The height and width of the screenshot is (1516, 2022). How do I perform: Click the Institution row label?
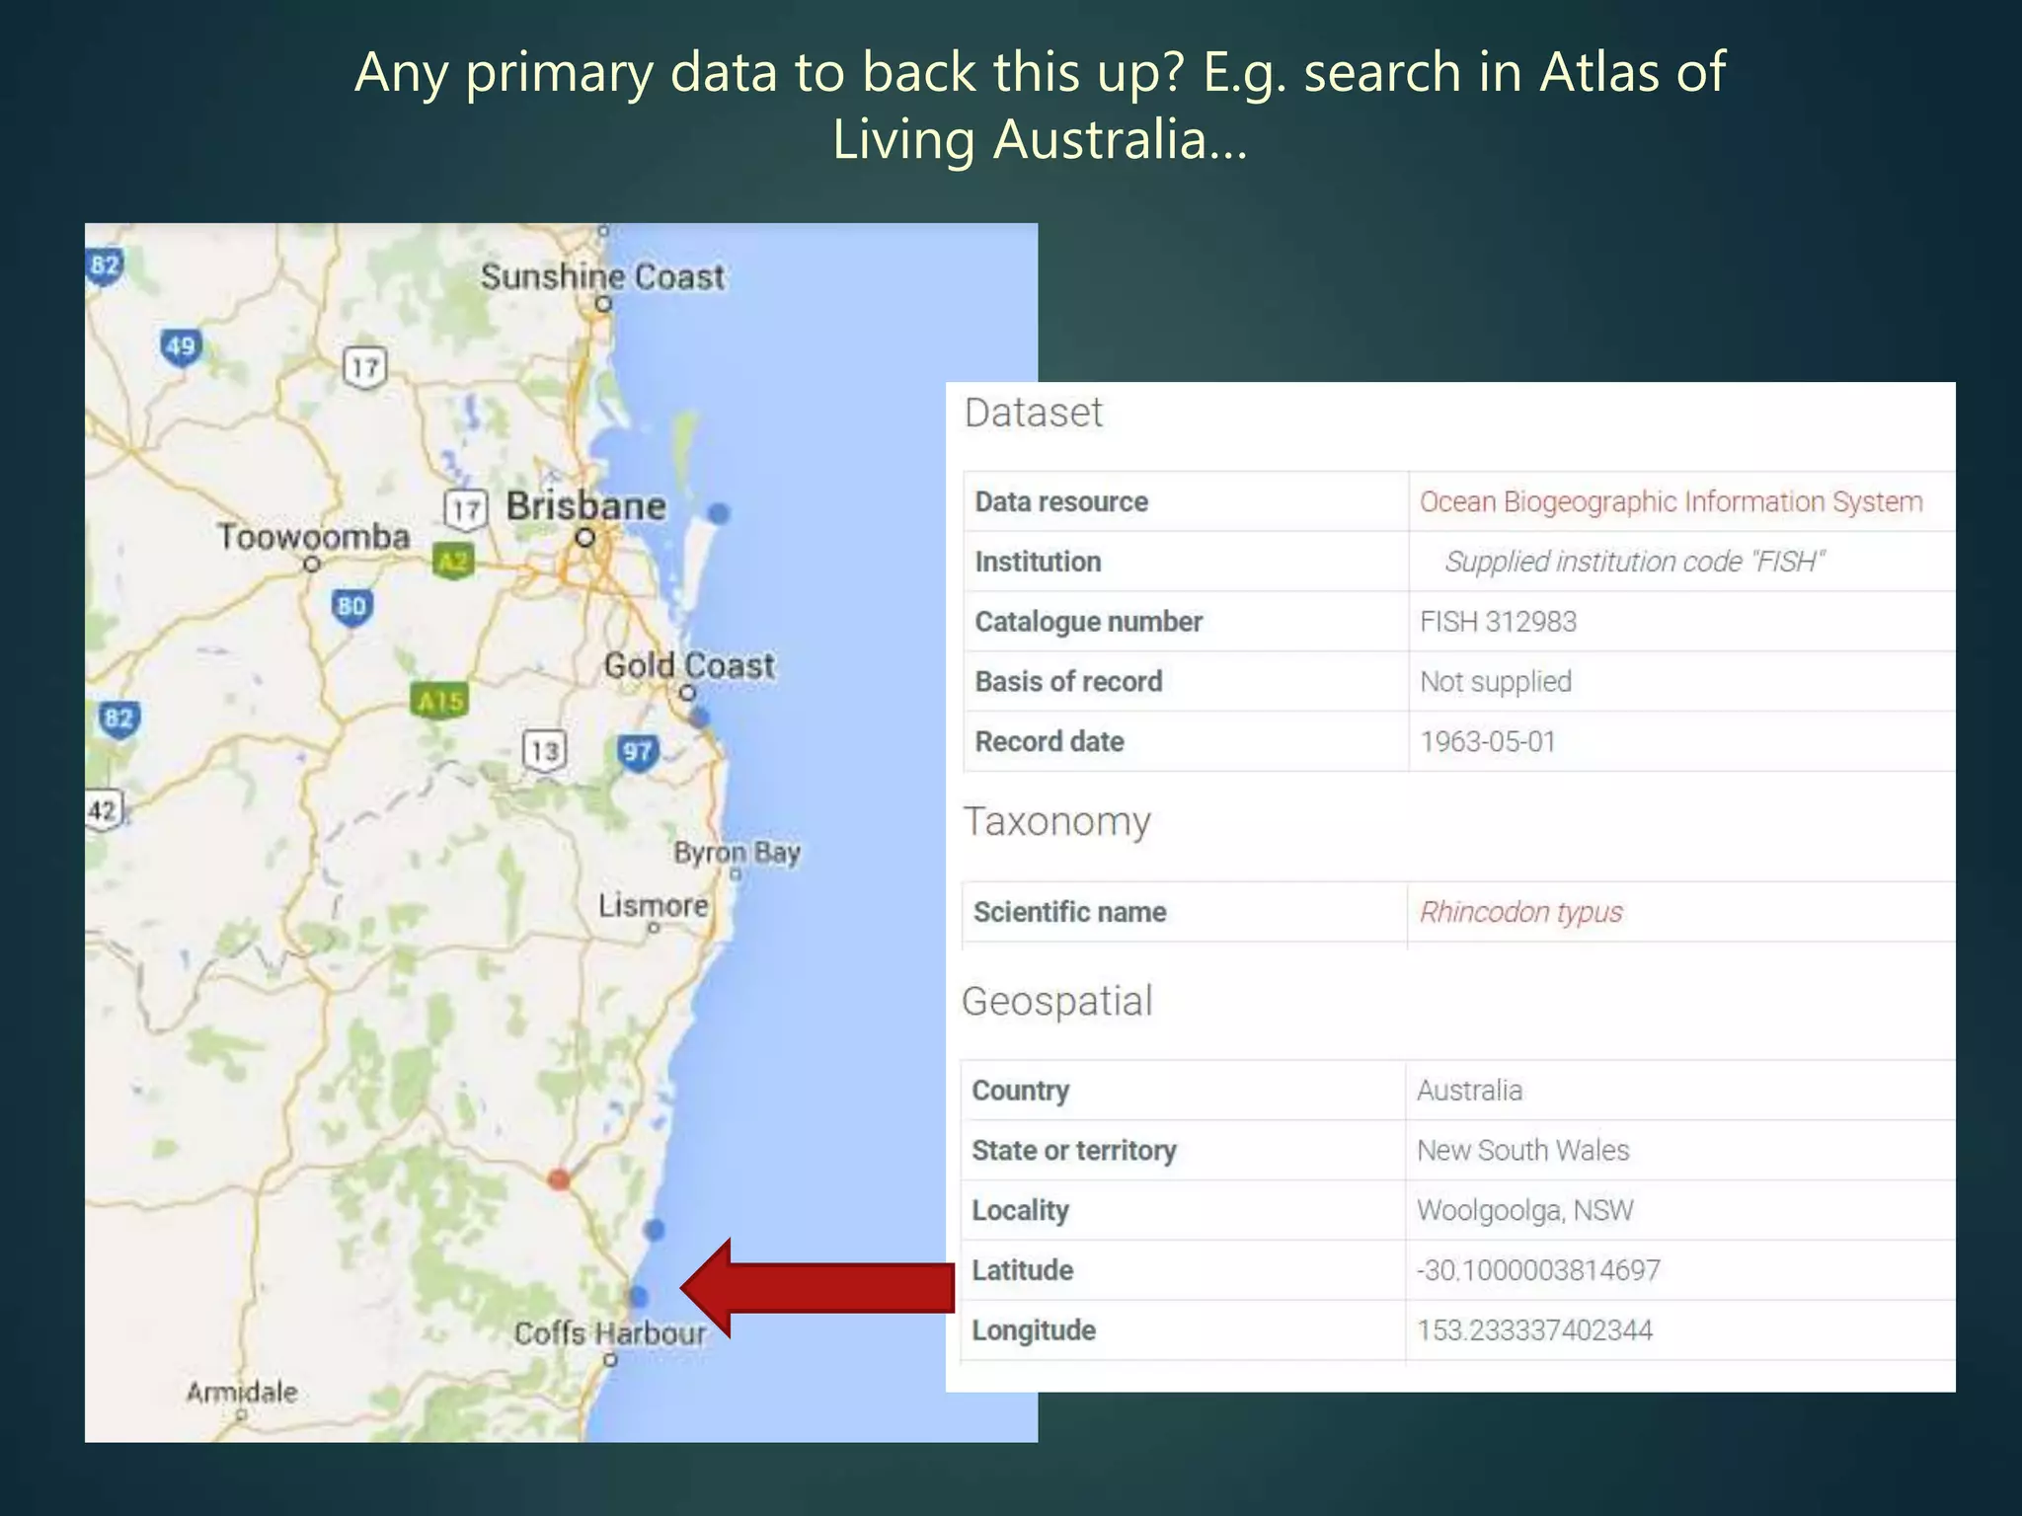pos(1038,562)
